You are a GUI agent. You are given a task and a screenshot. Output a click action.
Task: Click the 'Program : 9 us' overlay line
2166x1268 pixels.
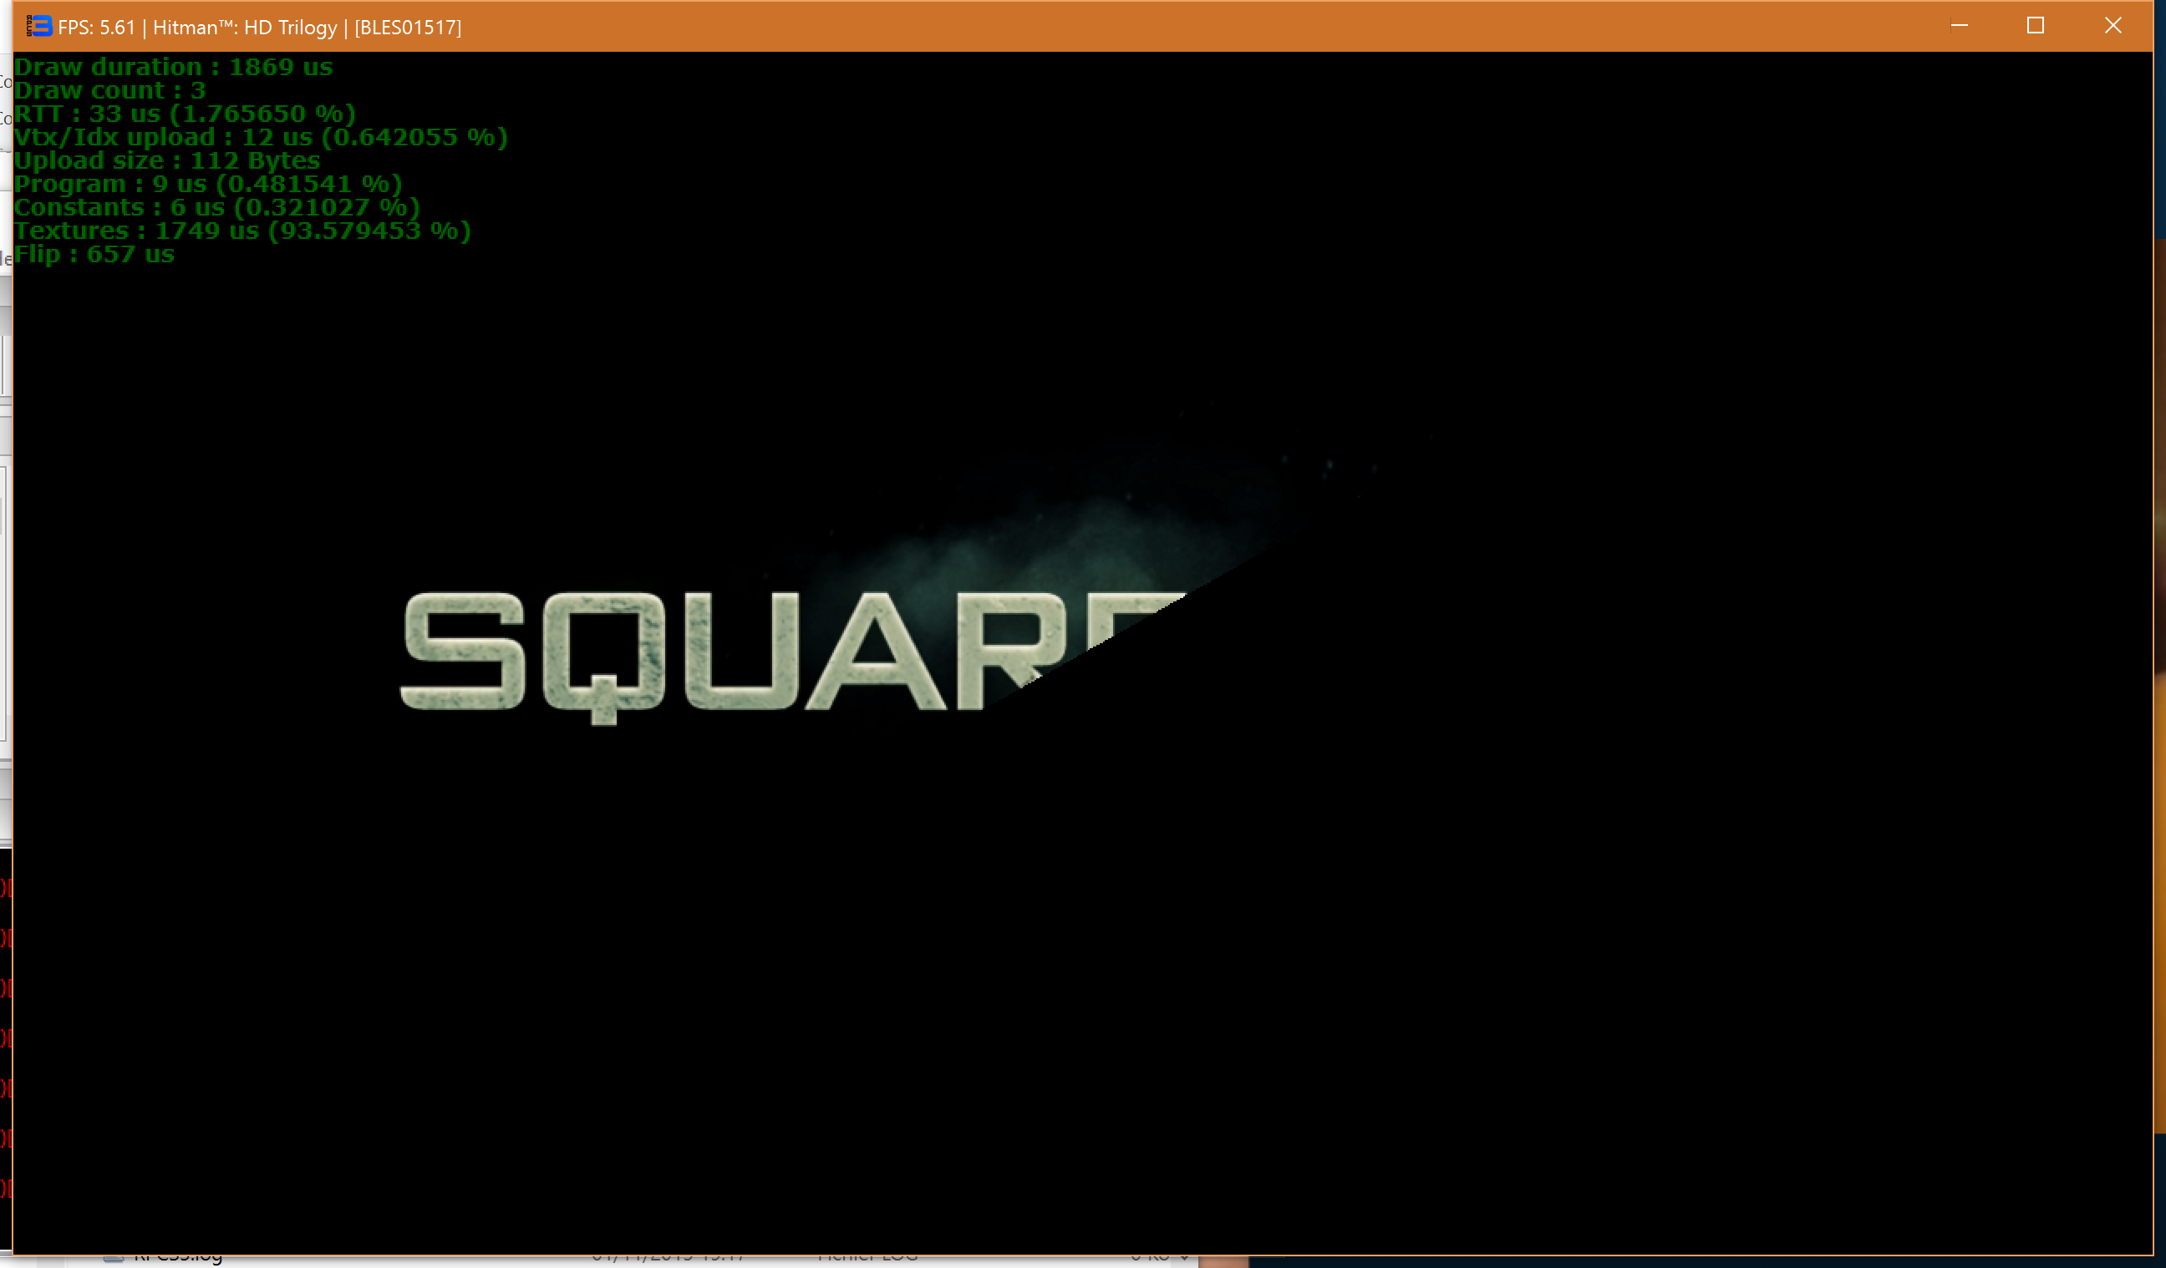207,184
